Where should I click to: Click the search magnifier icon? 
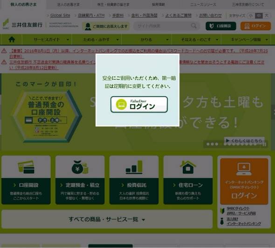[193, 26]
